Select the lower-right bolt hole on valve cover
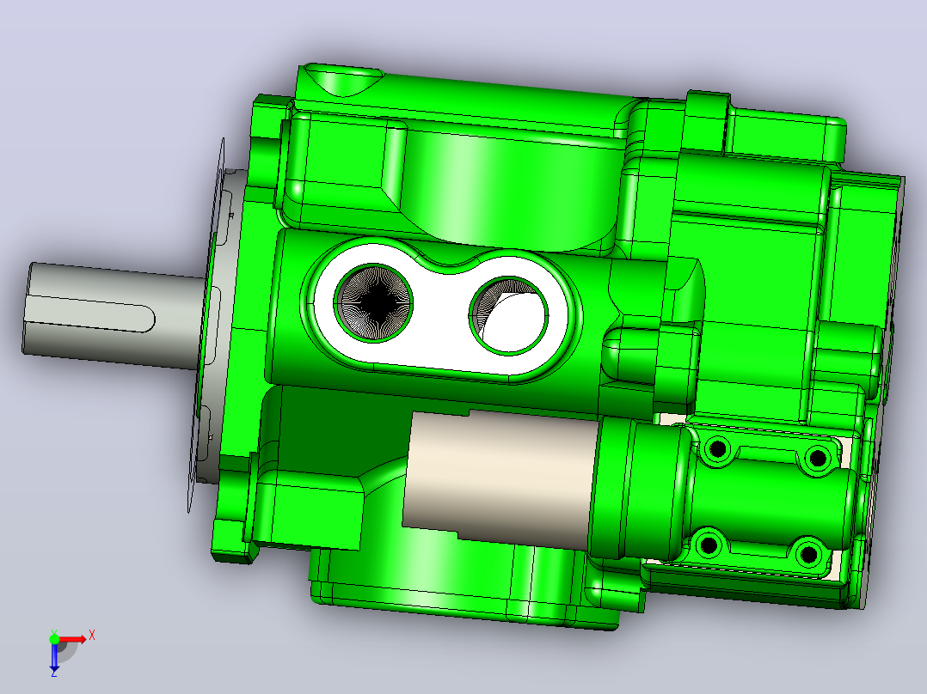This screenshot has height=694, width=927. (x=808, y=555)
